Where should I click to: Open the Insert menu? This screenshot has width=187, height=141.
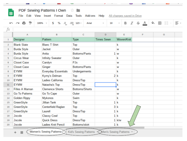coord(47,16)
